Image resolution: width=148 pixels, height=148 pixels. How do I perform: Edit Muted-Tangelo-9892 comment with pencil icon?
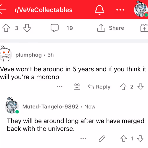click(102, 139)
